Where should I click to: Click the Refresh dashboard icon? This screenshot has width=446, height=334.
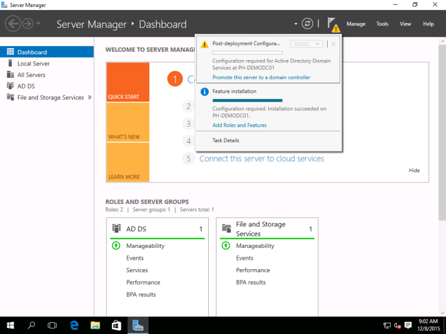[x=307, y=24]
